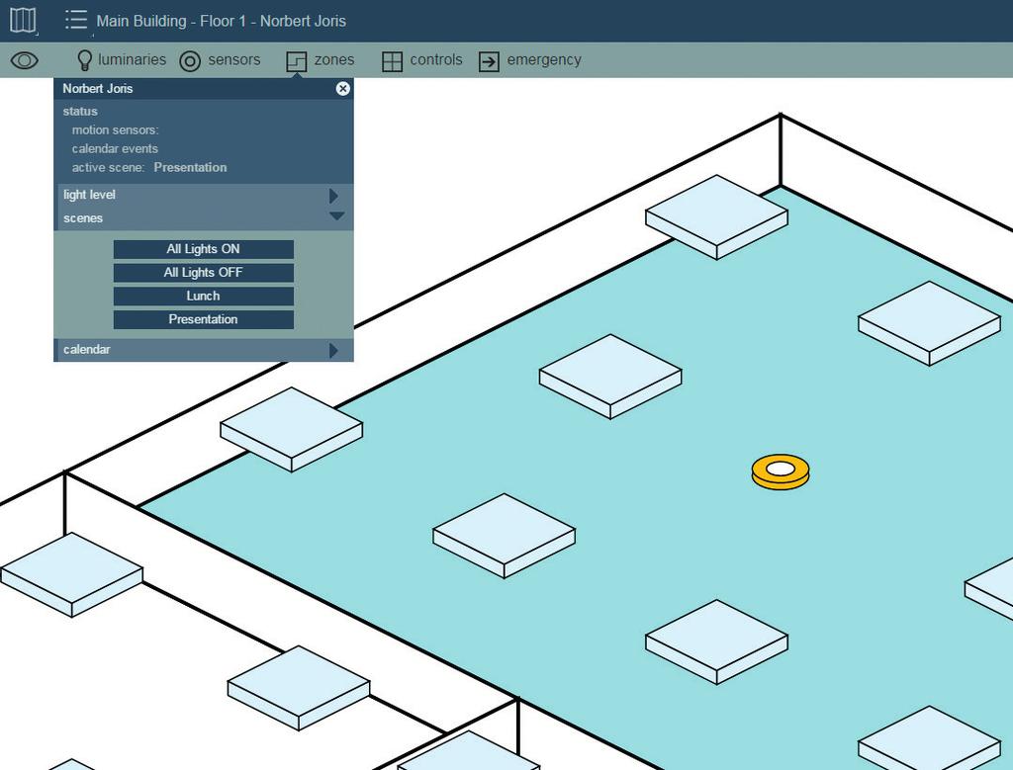Select the zones tab label

pos(334,59)
